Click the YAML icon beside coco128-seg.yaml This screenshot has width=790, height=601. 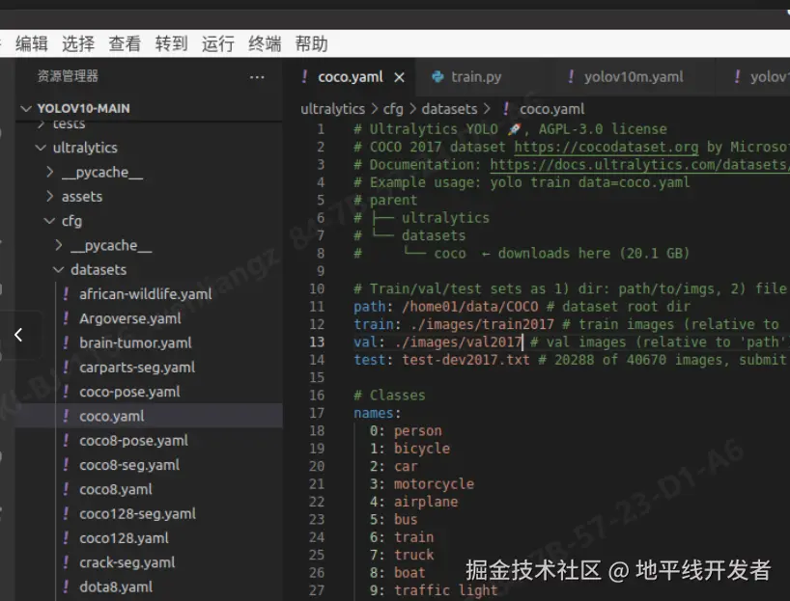(x=66, y=513)
